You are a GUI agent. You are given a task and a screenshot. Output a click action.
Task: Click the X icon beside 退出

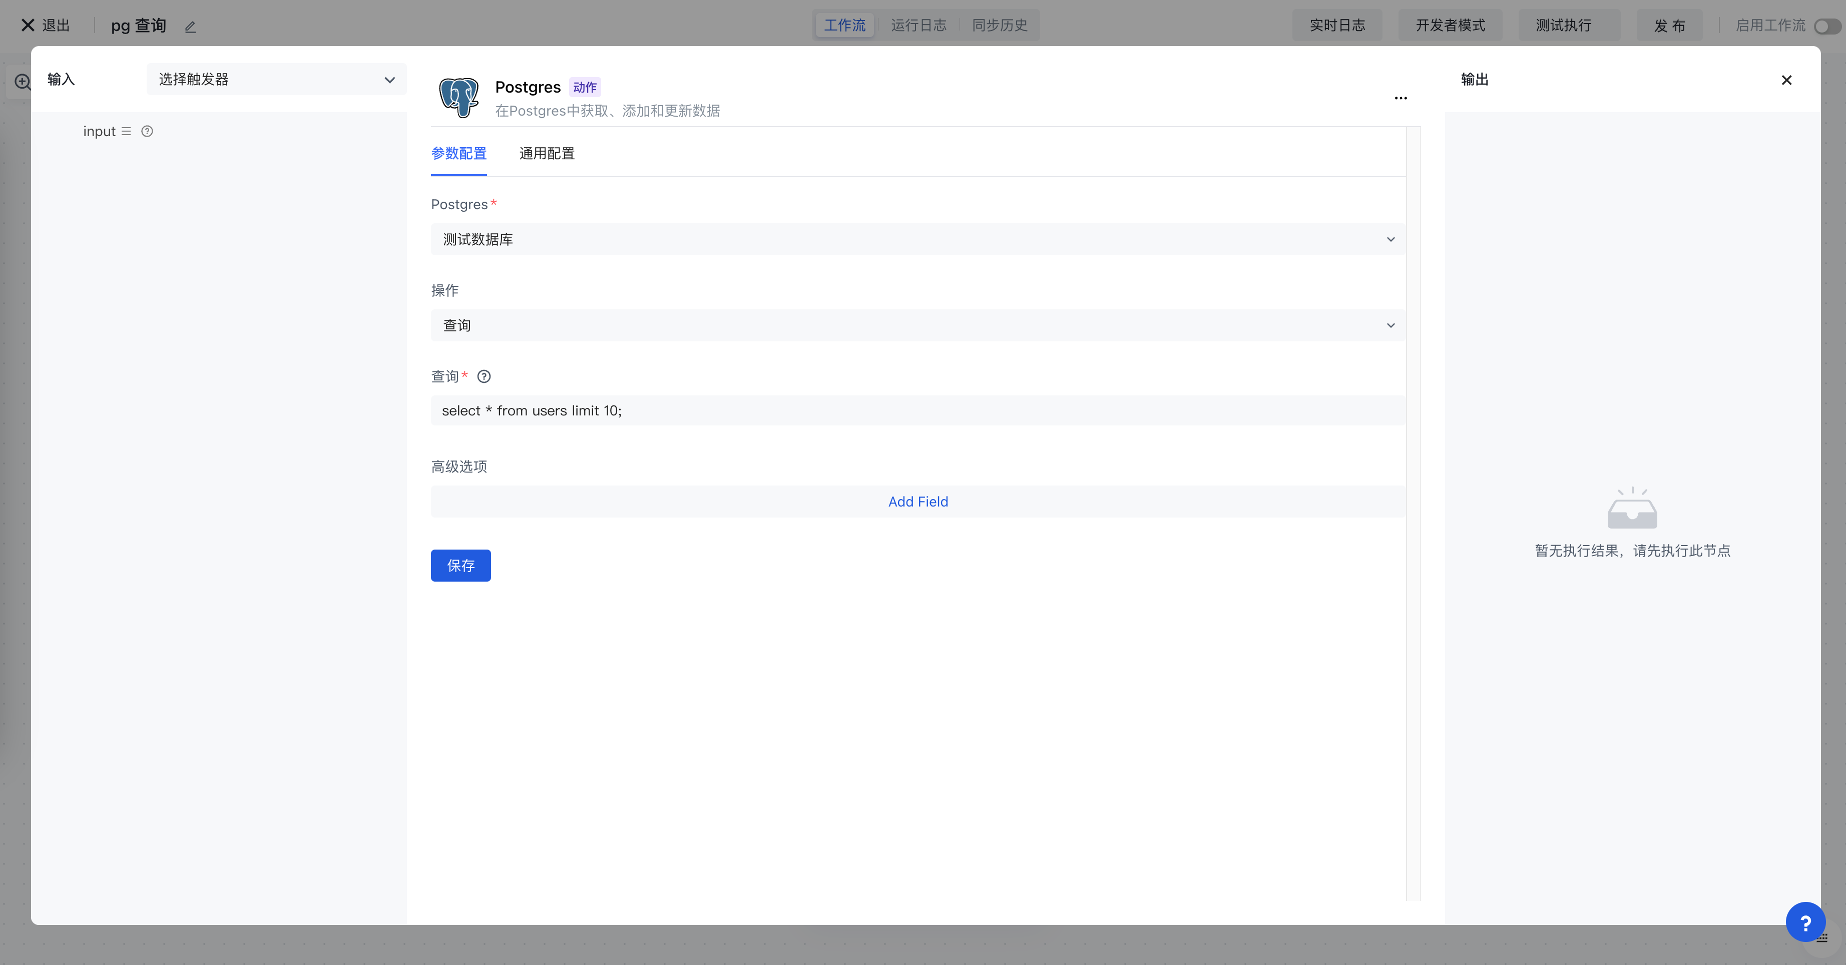click(27, 25)
